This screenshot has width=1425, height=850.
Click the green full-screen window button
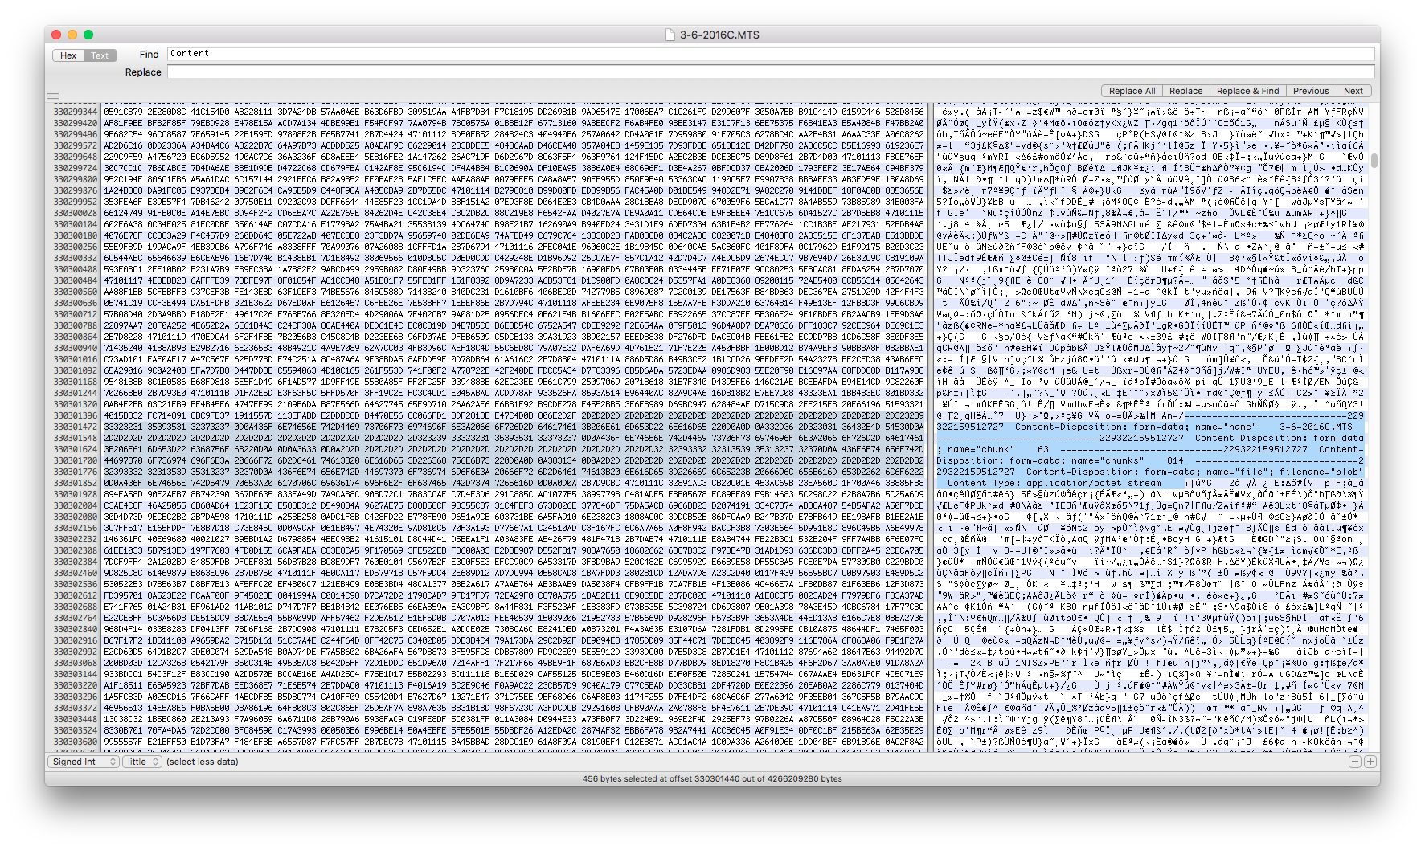click(x=88, y=35)
